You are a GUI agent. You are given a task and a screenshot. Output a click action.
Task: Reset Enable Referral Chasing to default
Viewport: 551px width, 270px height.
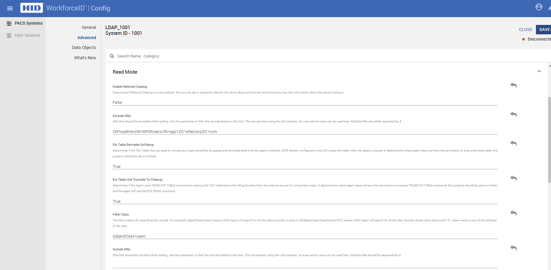tap(513, 85)
